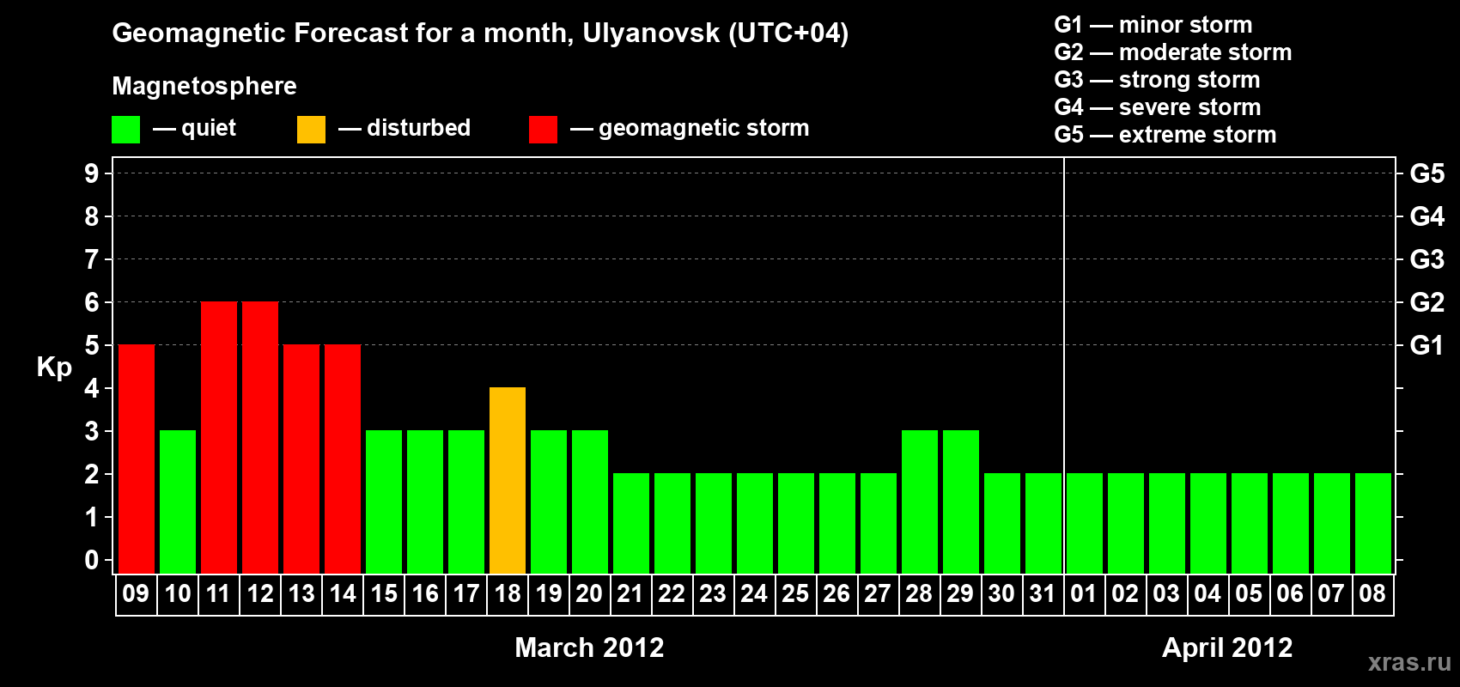Select the green bar for March 29
Screen dimensions: 1460x687
[x=961, y=502]
